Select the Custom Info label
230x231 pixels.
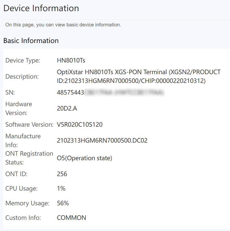pyautogui.click(x=23, y=218)
